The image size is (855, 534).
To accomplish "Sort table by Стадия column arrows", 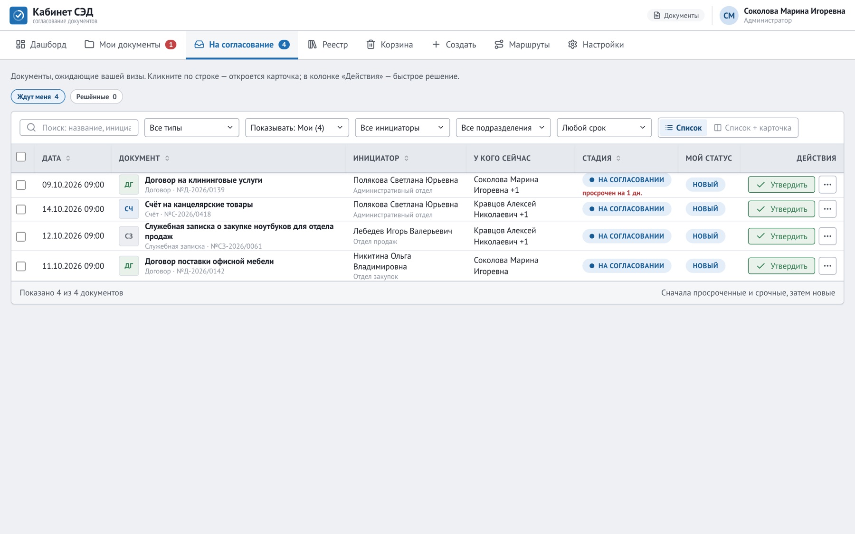I will point(618,159).
